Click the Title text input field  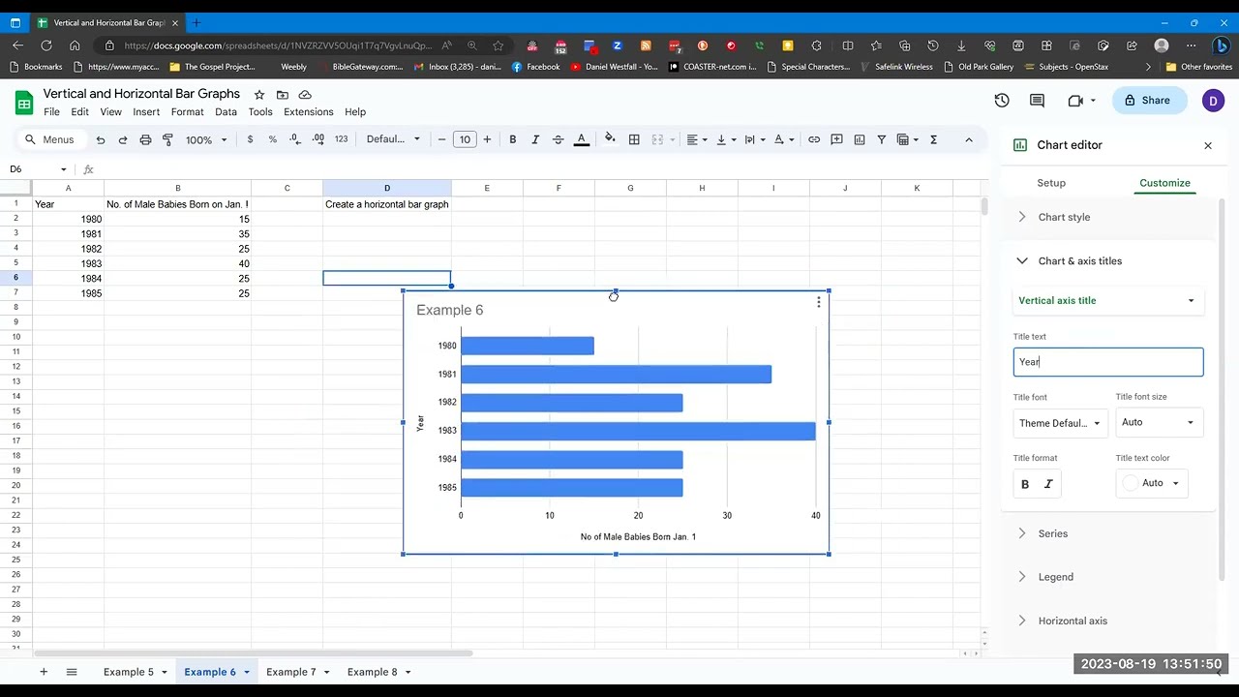pos(1107,362)
